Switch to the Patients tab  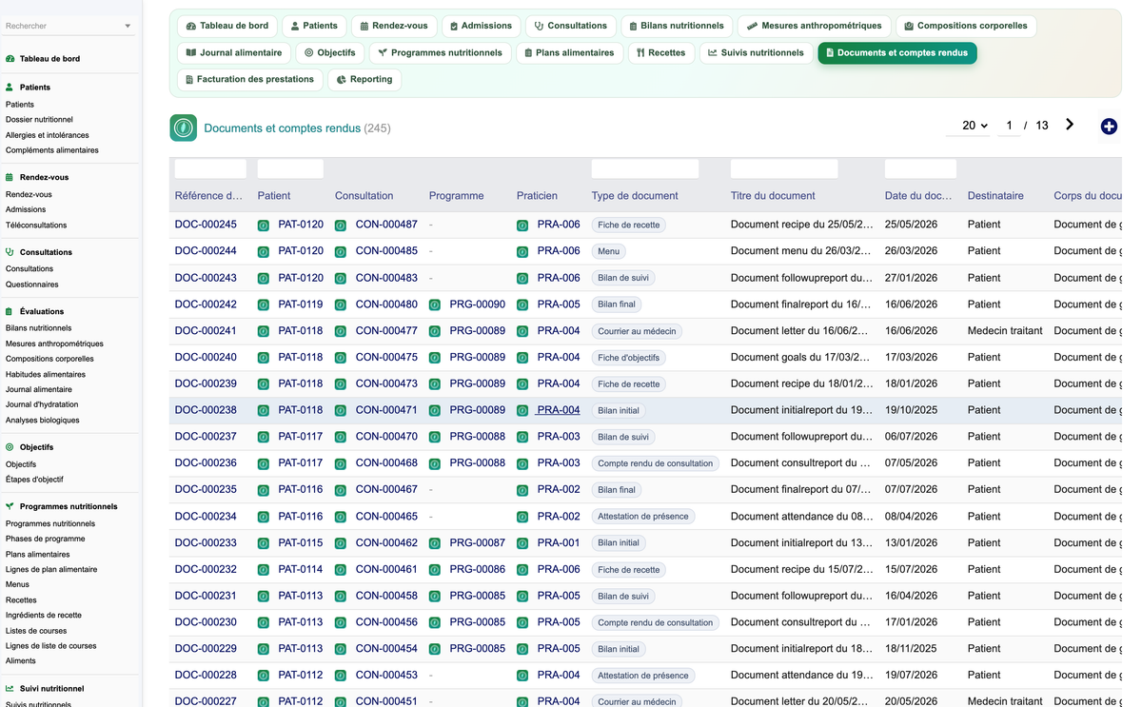(314, 26)
